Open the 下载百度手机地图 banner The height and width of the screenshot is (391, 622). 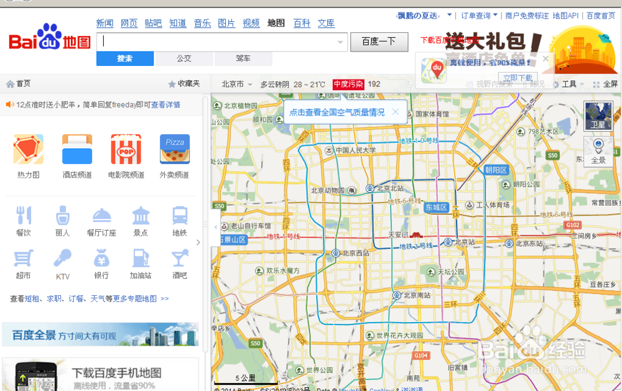pyautogui.click(x=100, y=374)
